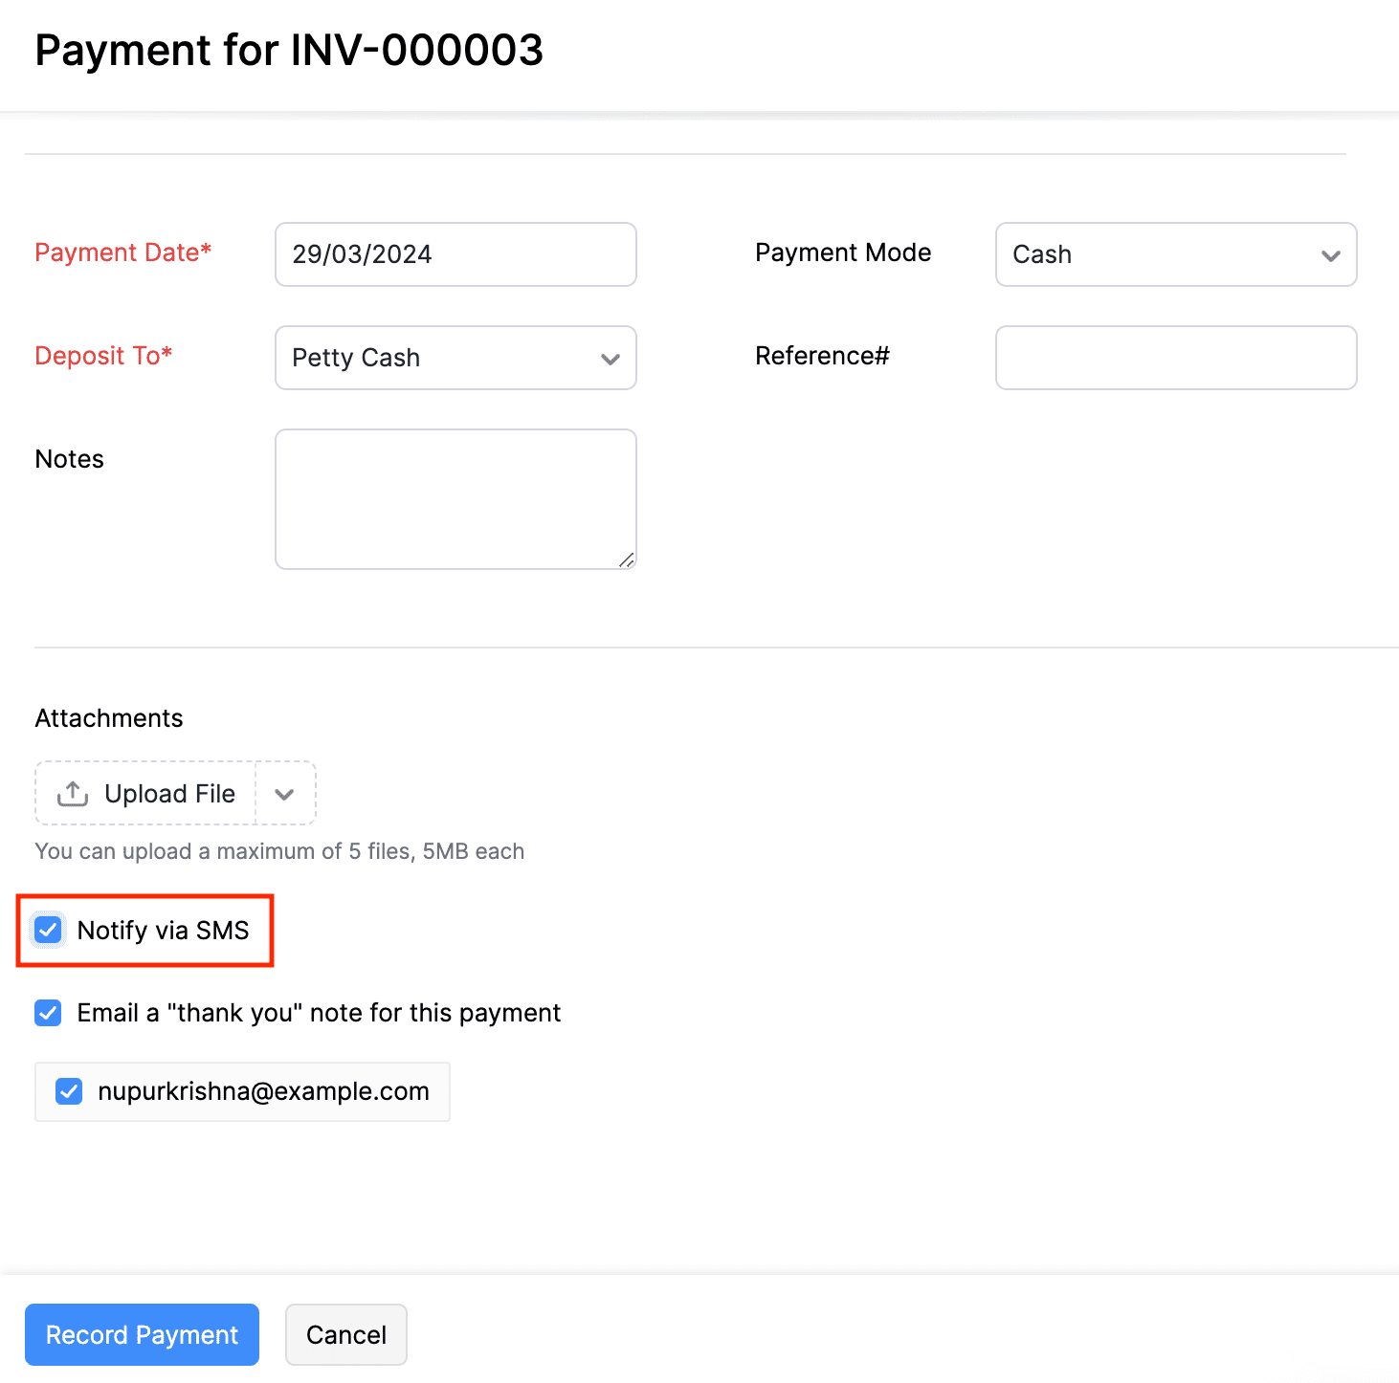Open the Payment Mode dropdown chevron
The width and height of the screenshot is (1399, 1383).
[x=1330, y=255]
